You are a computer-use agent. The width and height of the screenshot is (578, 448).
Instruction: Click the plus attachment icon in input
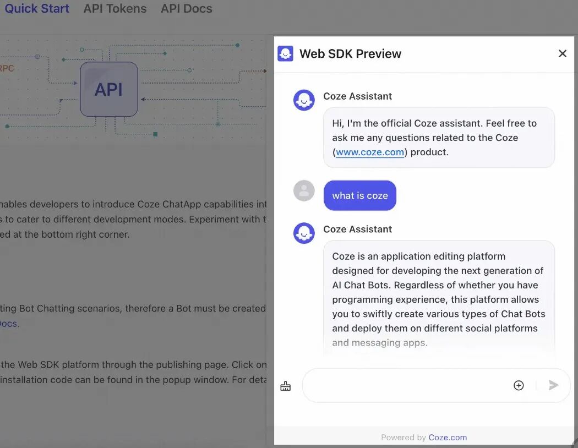coord(519,385)
